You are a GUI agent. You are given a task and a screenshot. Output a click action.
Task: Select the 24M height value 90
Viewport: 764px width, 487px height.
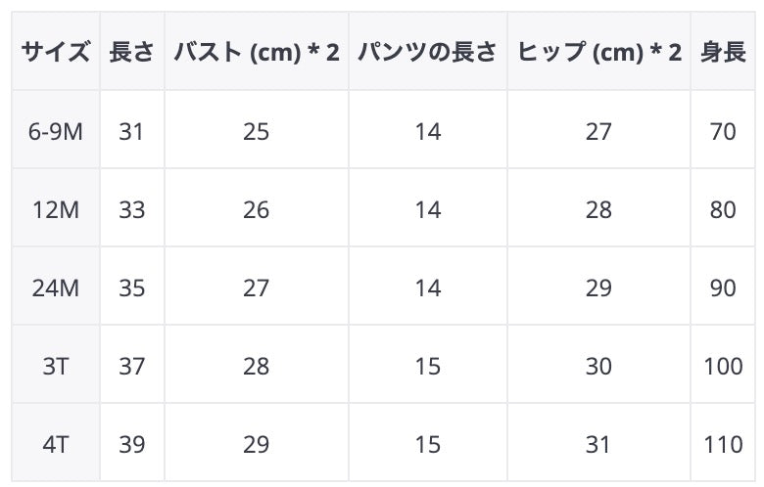pos(722,288)
